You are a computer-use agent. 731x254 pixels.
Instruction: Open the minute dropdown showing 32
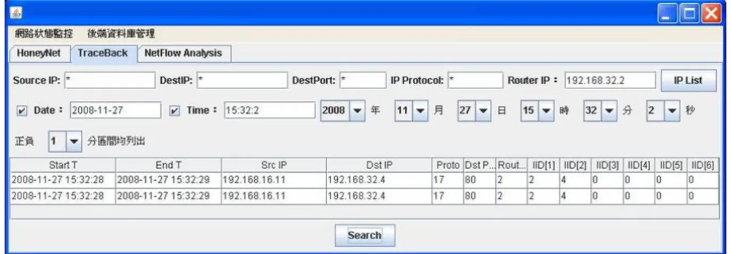[x=600, y=111]
